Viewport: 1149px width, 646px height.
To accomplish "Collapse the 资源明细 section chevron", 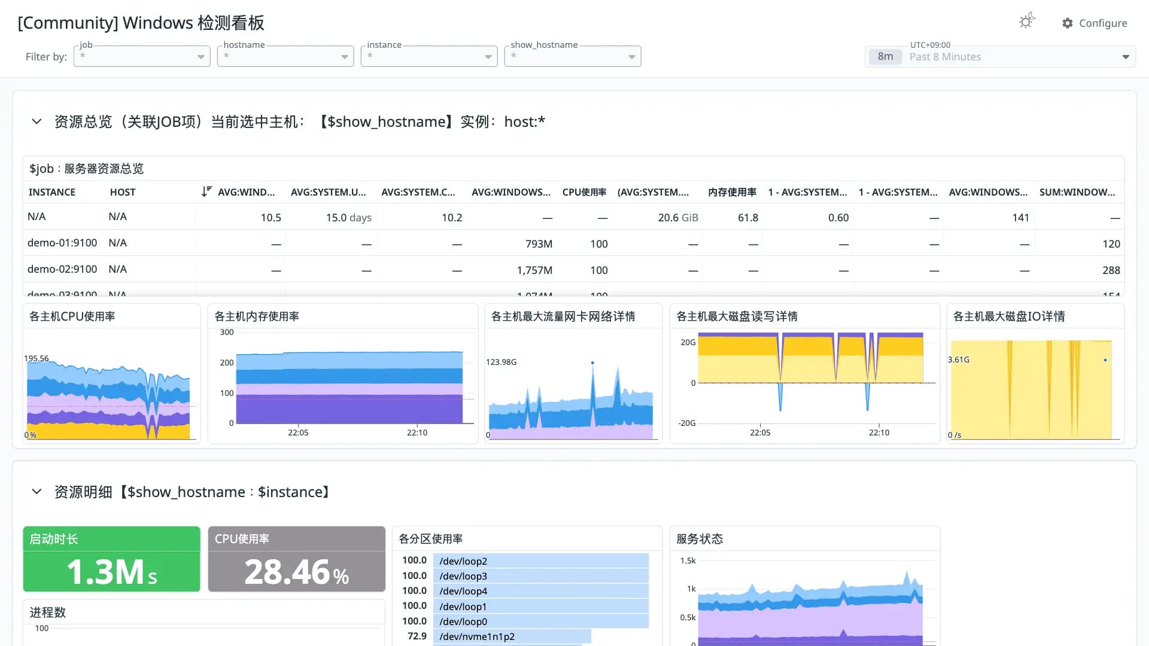I will [37, 492].
